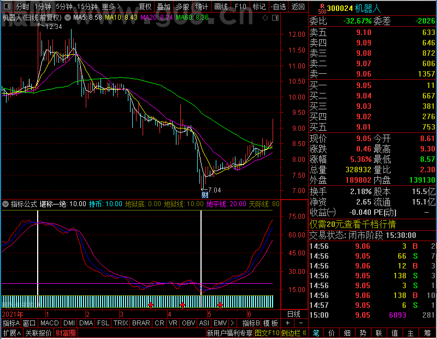This screenshot has width=437, height=339.
Task: Activate the 画线 drawing tool
Action: click(x=221, y=7)
